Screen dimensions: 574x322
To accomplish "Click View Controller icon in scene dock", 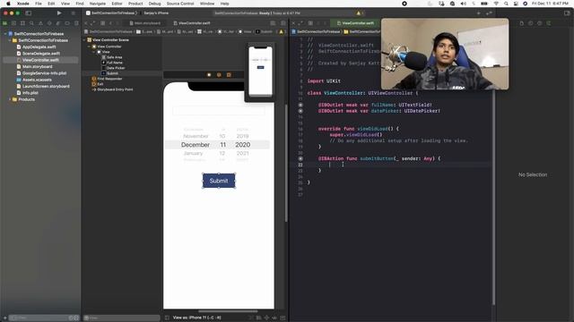I will point(209,75).
